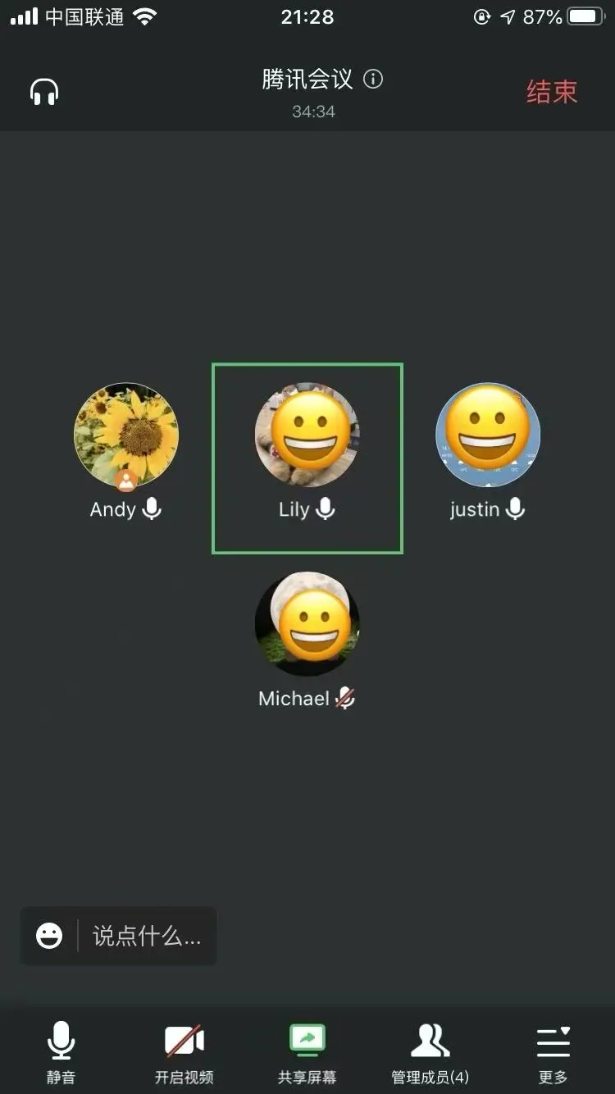Tap Lily's microphone icon
Viewport: 615px width, 1094px height.
[x=326, y=509]
